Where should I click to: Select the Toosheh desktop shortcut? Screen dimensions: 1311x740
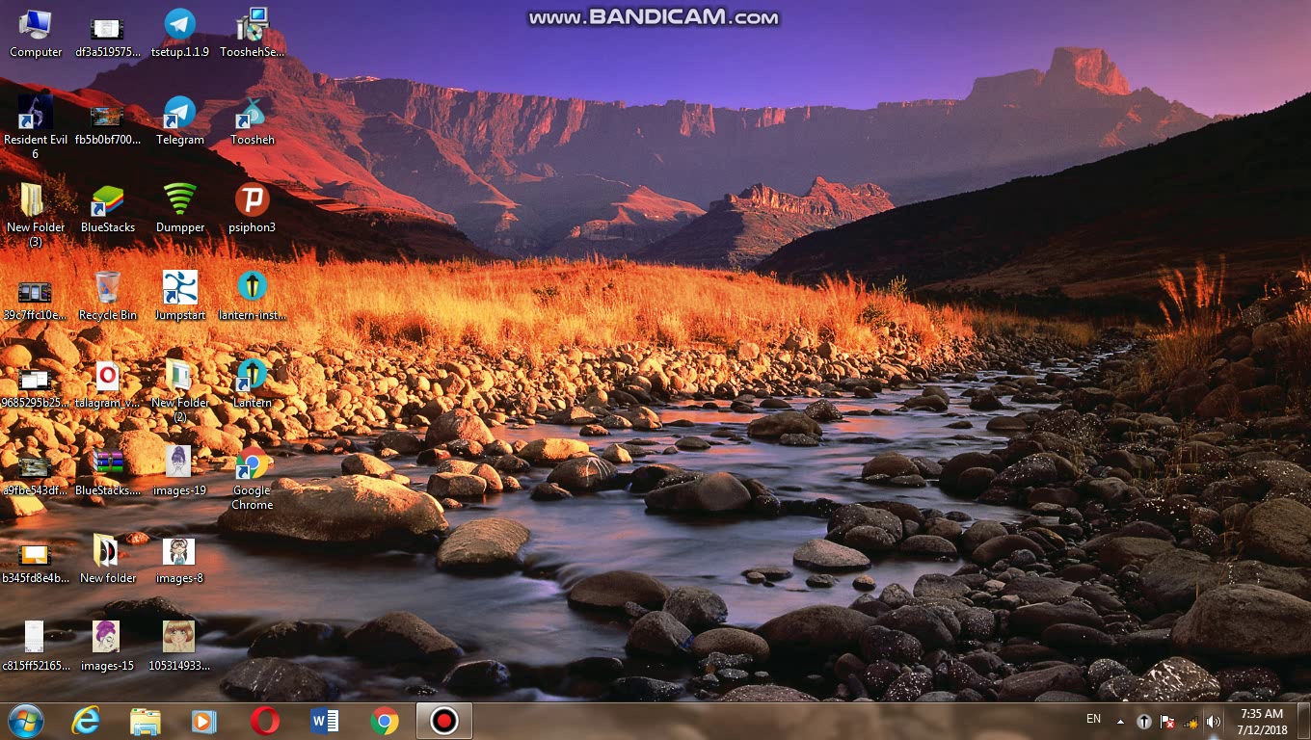(252, 115)
